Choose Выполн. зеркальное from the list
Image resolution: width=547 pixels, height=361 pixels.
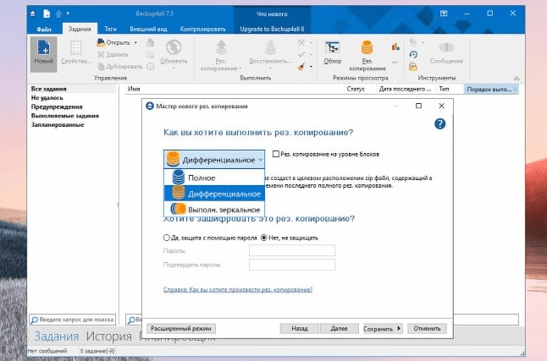click(x=214, y=209)
